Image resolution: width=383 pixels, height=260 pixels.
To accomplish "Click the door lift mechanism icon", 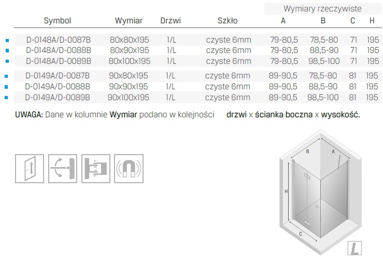I will coord(29,168).
